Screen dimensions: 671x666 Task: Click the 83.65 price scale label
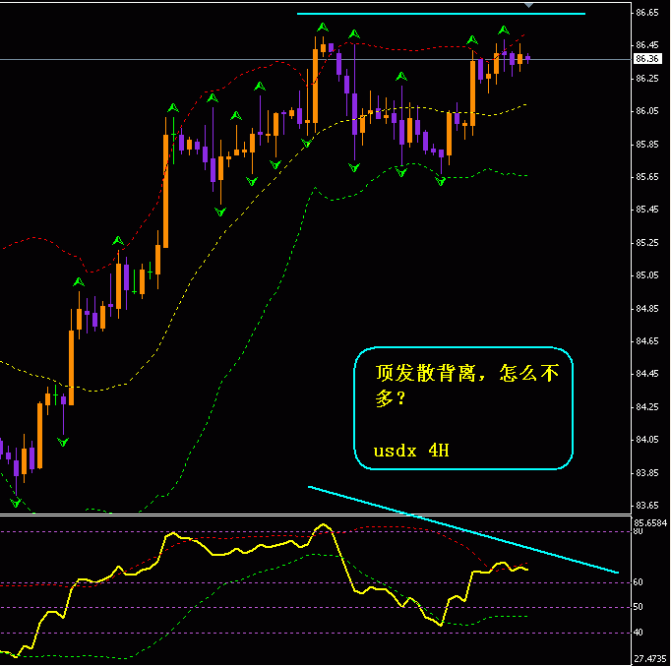647,506
